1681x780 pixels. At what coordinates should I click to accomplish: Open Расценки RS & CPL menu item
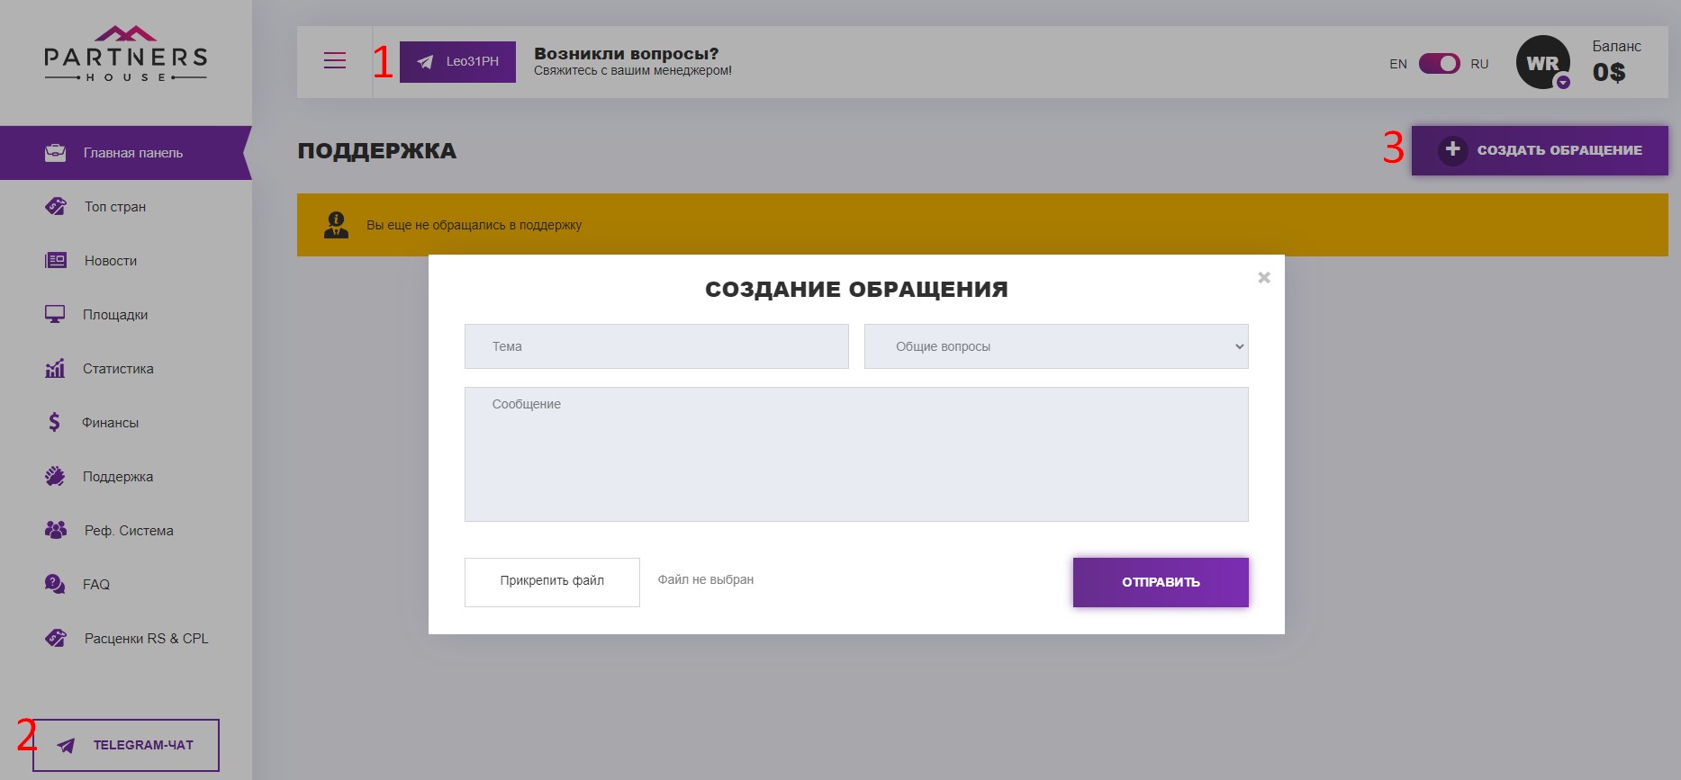pyautogui.click(x=146, y=639)
